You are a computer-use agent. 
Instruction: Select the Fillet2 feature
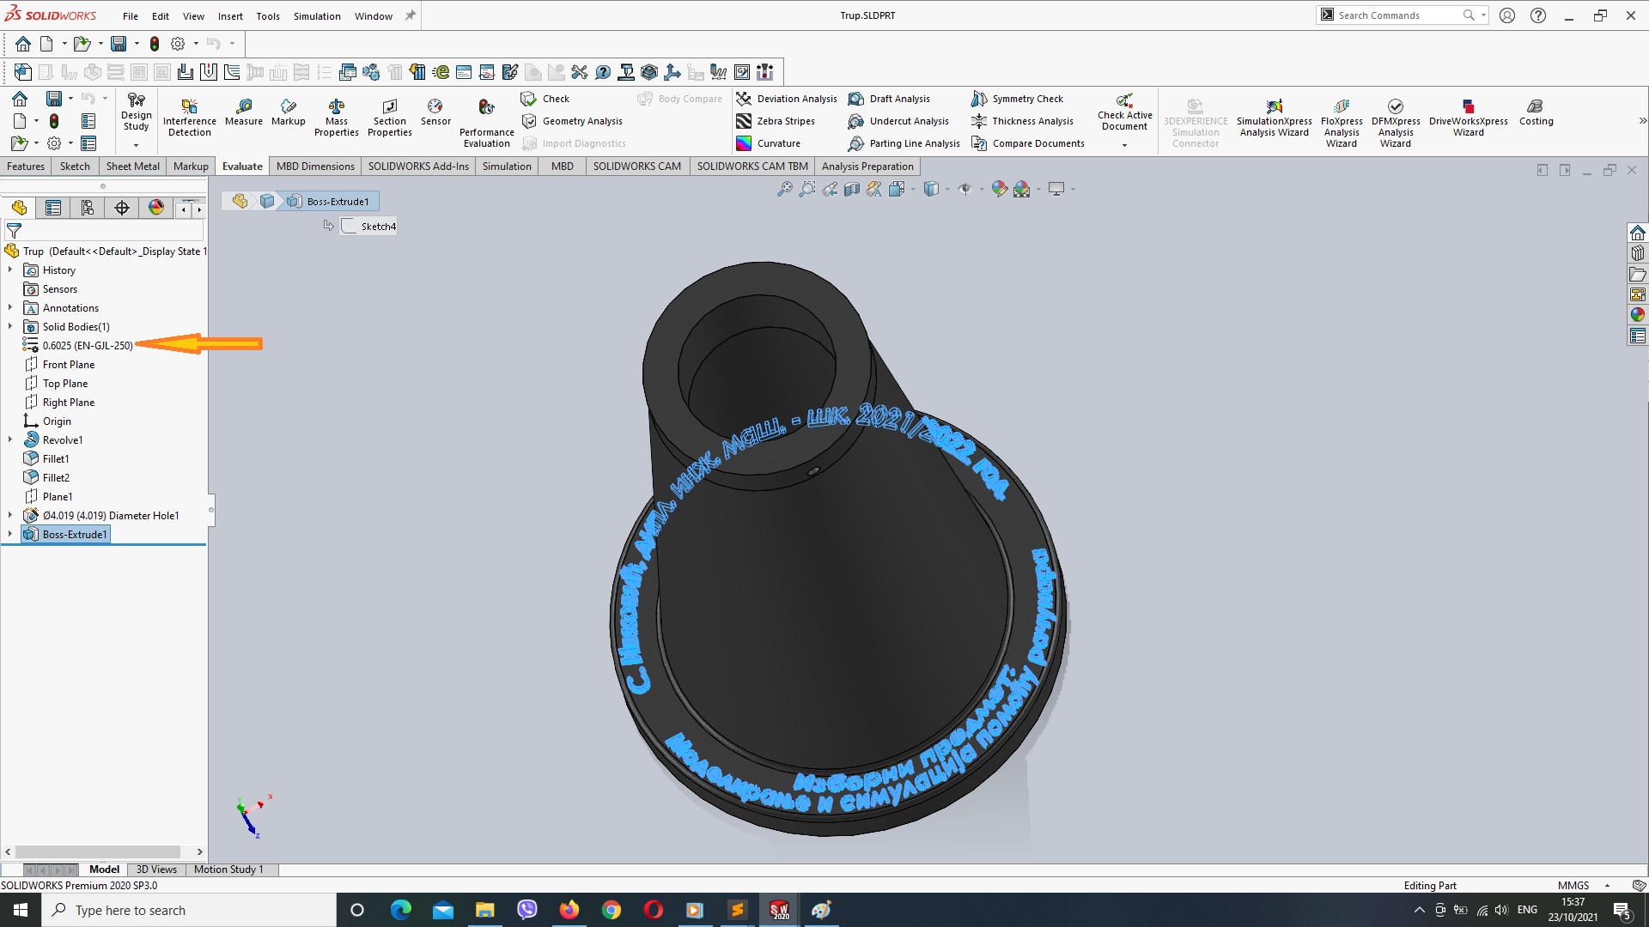(56, 477)
